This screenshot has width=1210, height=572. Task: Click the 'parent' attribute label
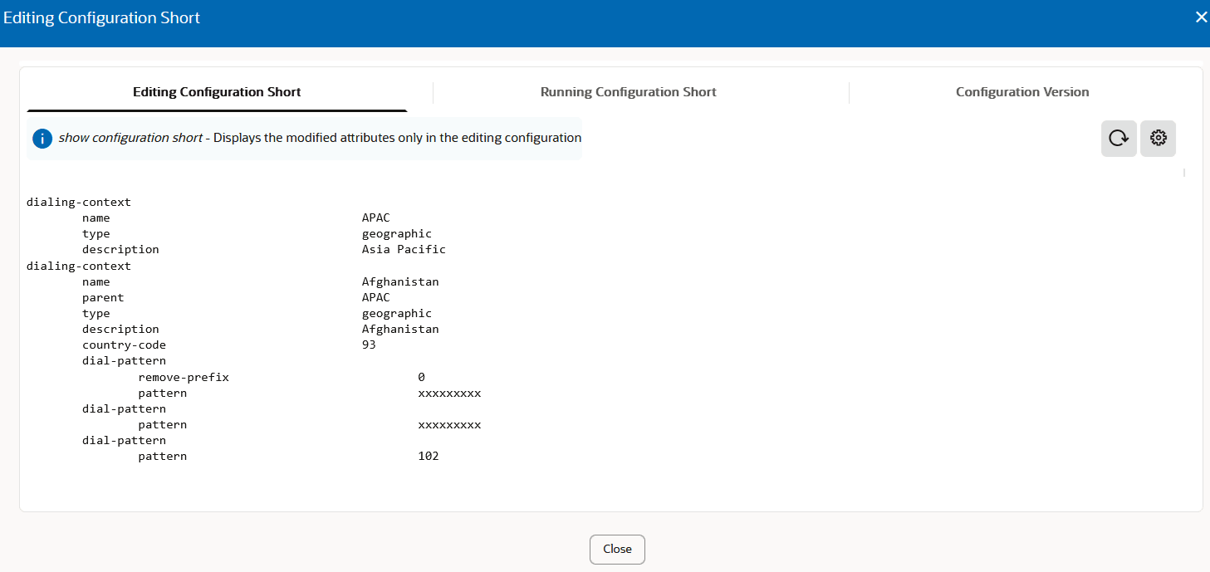pos(103,297)
